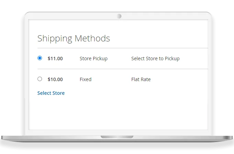Click the Fixed method label
Image resolution: width=234 pixels, height=154 pixels.
click(85, 79)
